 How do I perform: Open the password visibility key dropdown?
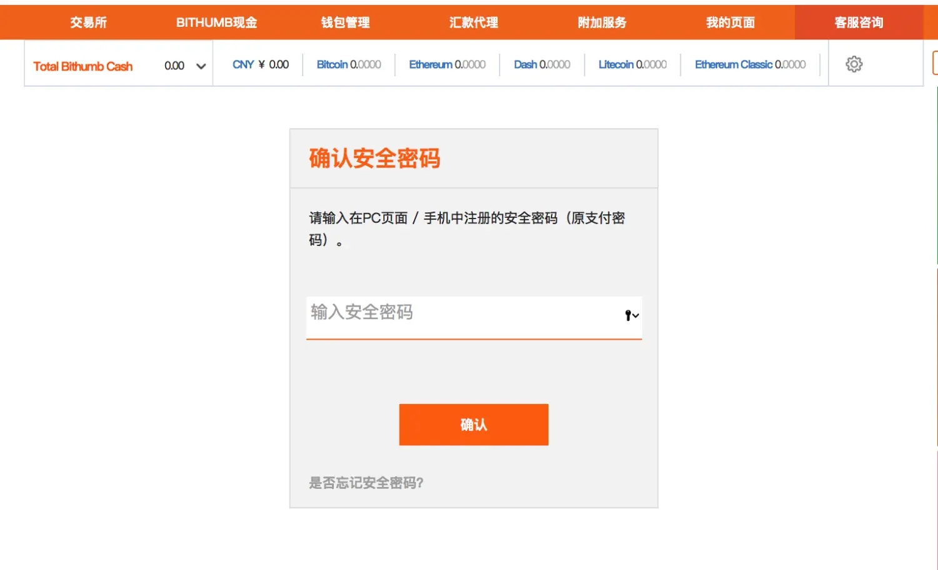click(634, 315)
